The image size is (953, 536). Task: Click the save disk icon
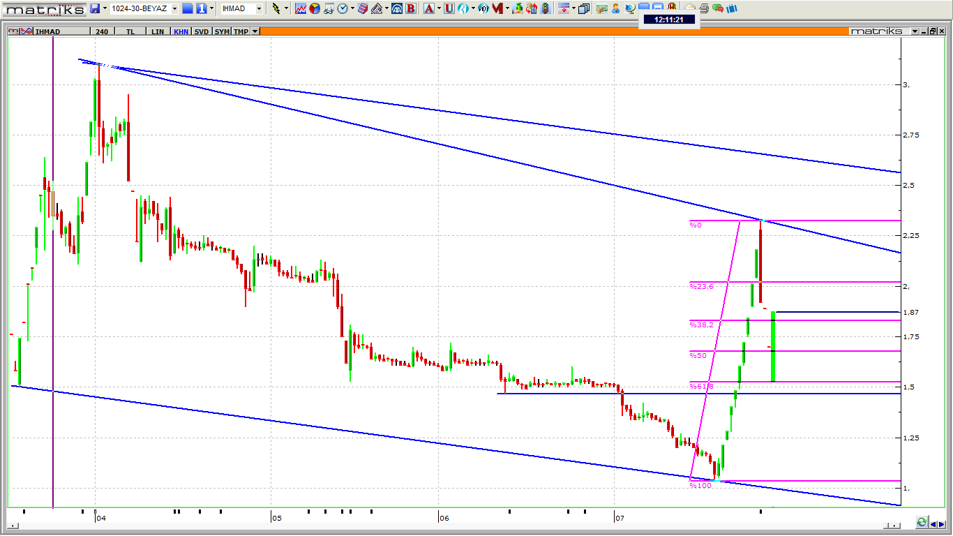pos(96,8)
